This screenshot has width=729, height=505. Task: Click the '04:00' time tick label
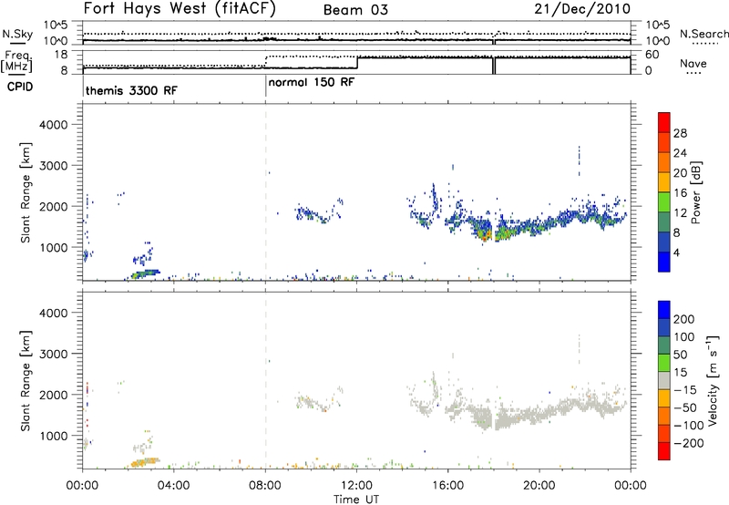tap(173, 486)
